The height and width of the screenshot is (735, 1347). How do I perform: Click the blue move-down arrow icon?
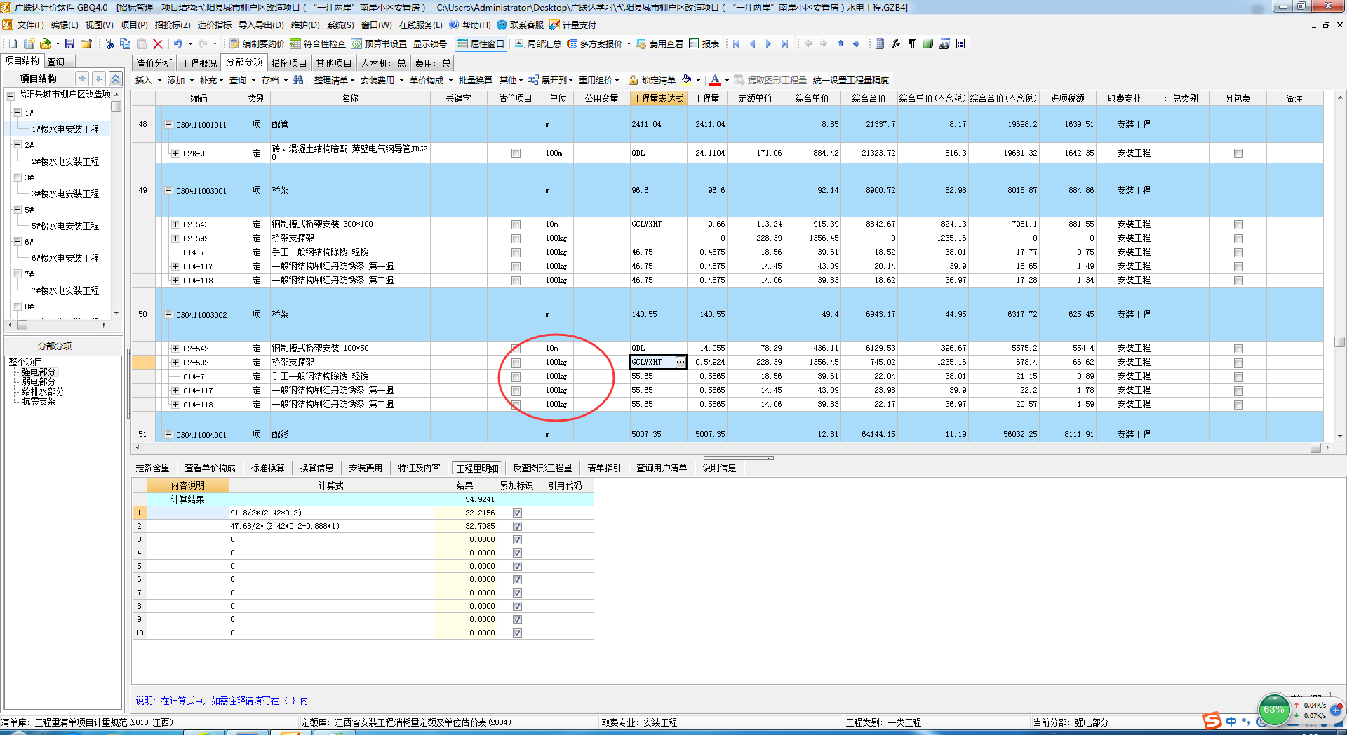click(x=856, y=43)
